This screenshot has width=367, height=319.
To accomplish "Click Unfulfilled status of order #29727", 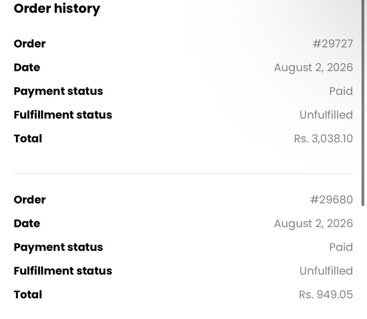I will pos(326,115).
